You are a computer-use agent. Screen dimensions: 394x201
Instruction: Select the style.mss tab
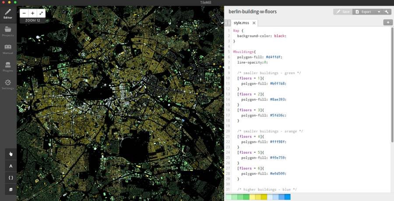pyautogui.click(x=241, y=23)
